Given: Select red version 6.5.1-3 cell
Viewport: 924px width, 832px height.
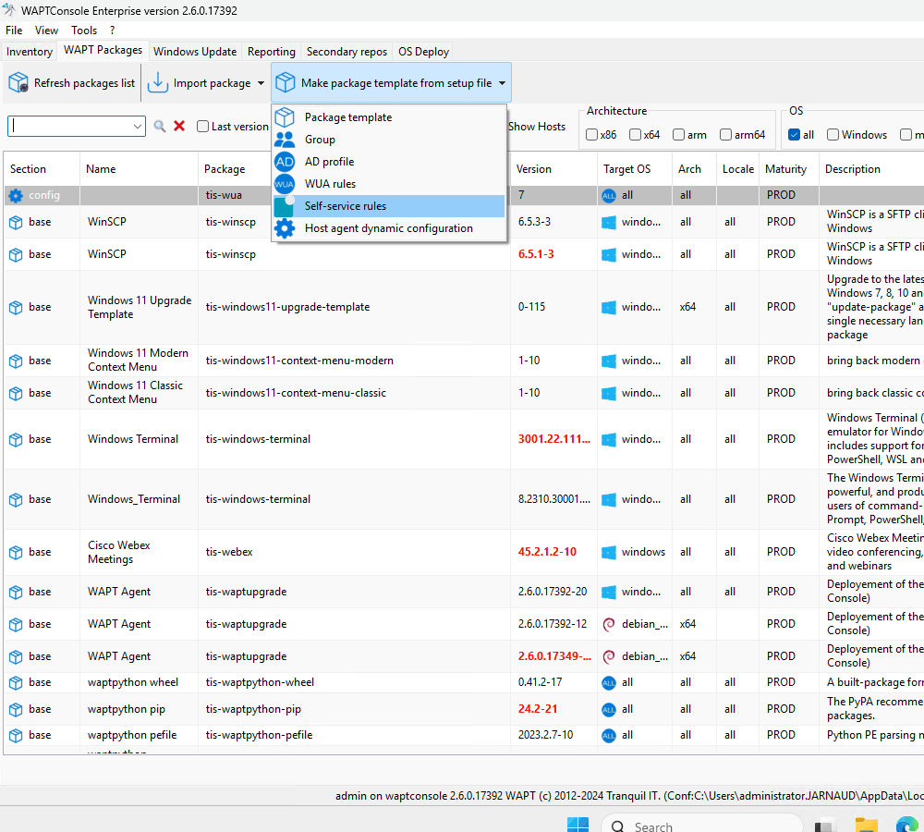Looking at the screenshot, I should point(553,255).
